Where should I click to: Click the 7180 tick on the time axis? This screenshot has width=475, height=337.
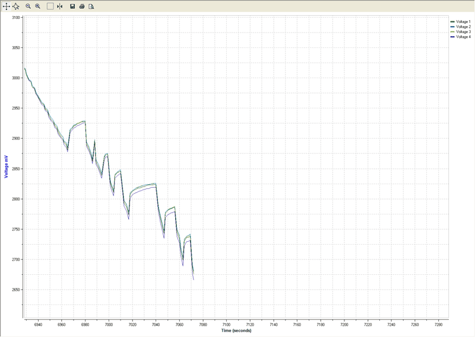(321, 325)
